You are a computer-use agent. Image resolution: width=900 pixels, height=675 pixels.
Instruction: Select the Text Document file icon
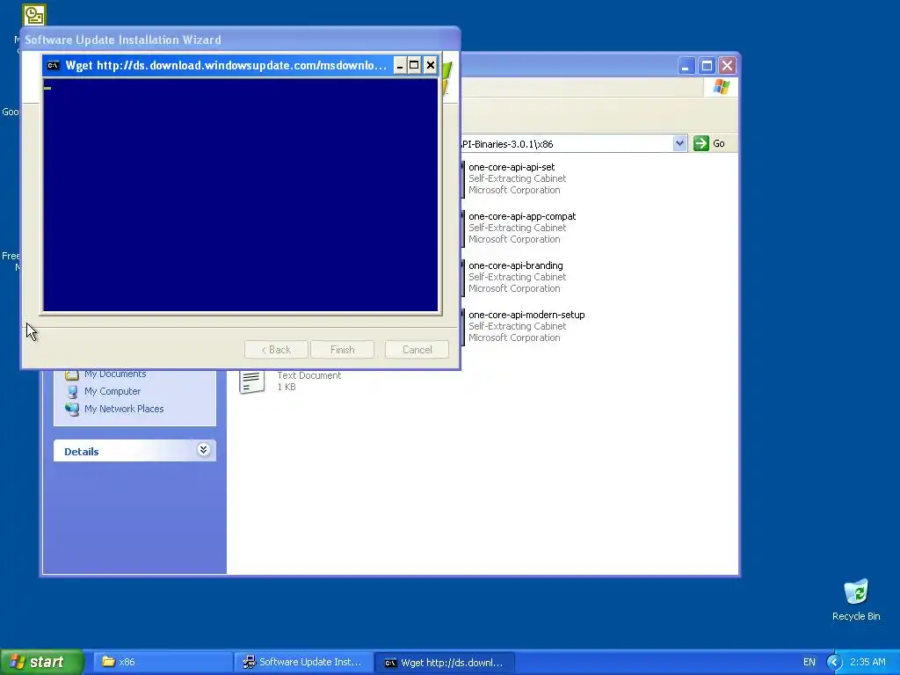252,381
